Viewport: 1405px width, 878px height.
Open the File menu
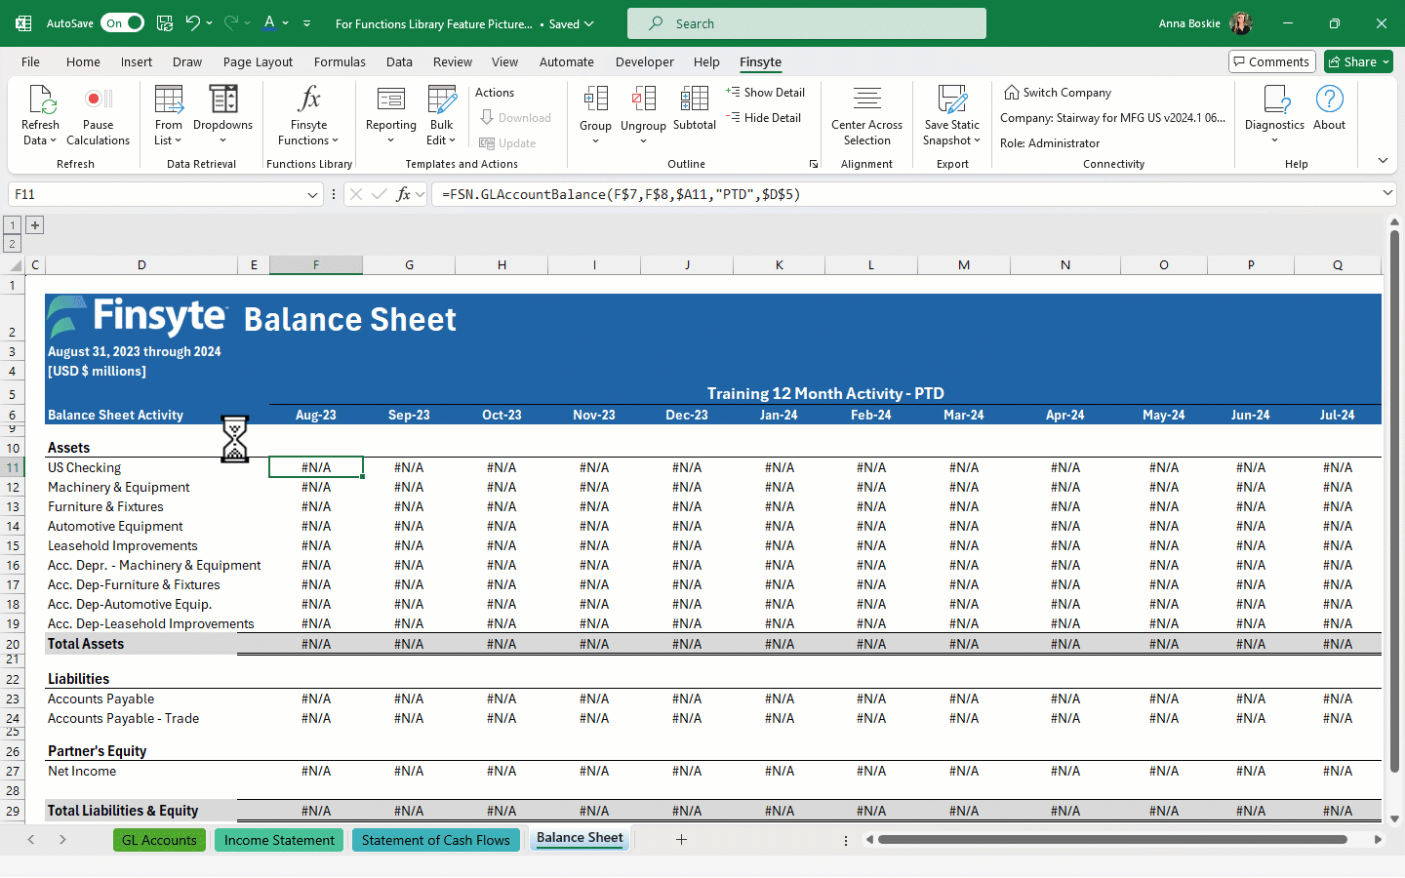coord(30,61)
